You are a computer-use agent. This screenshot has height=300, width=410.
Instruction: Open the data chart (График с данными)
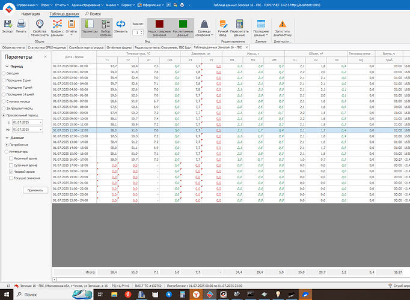(58, 26)
